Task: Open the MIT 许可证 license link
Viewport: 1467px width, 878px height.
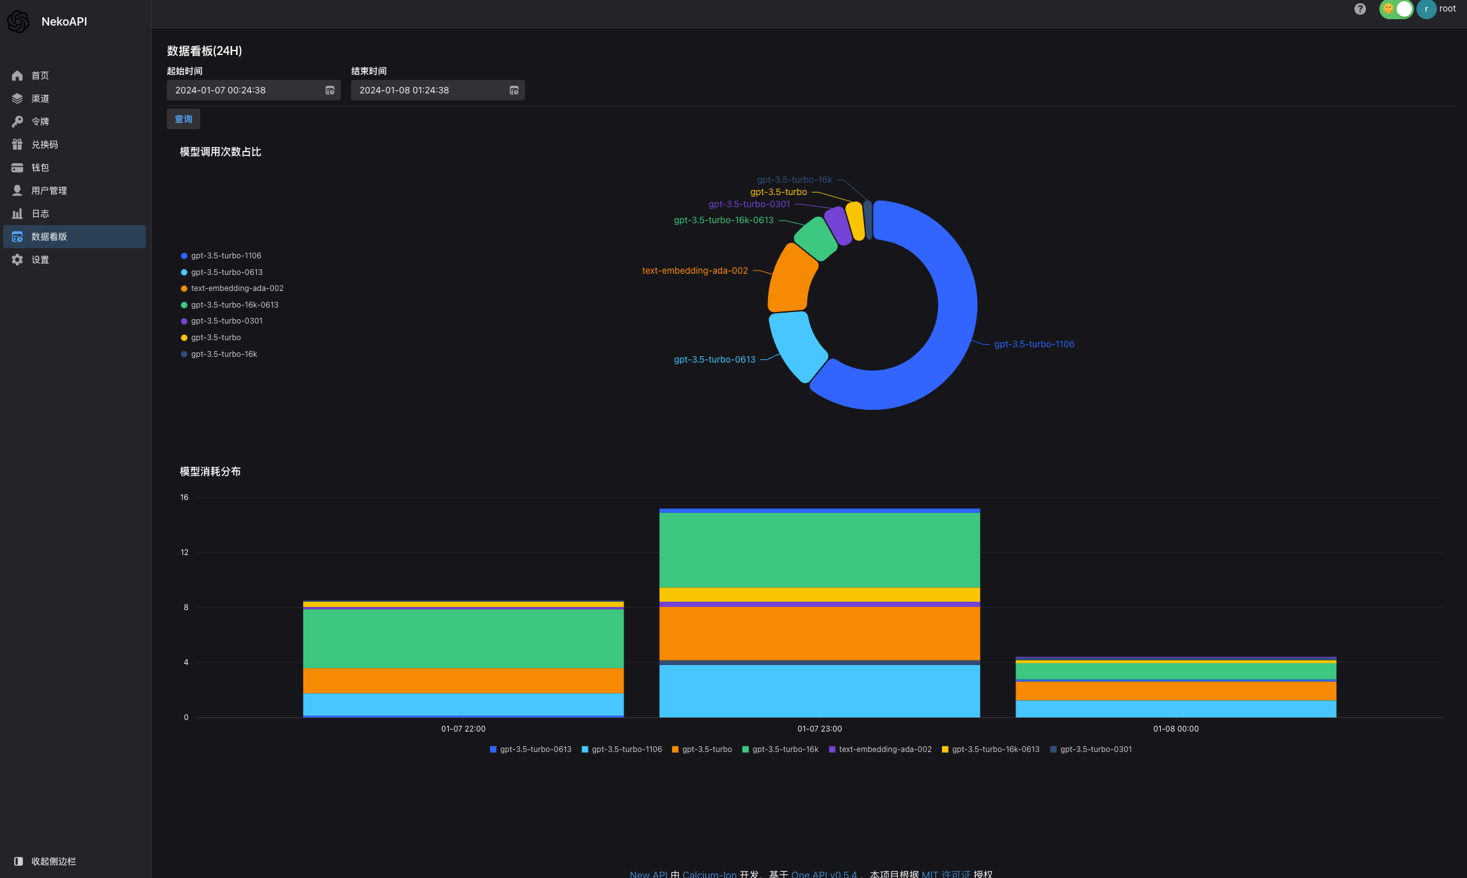Action: (946, 874)
